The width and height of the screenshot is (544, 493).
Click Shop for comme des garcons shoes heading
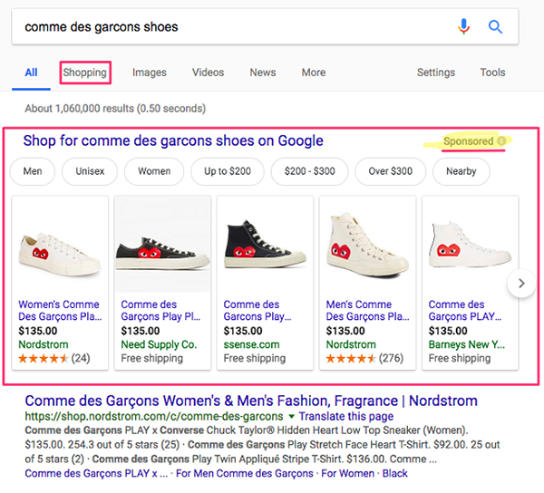point(172,140)
